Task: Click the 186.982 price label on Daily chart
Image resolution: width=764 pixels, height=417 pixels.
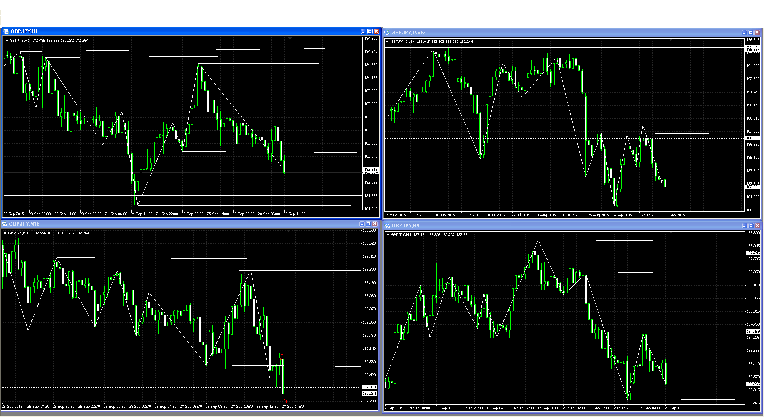Action: pos(752,138)
